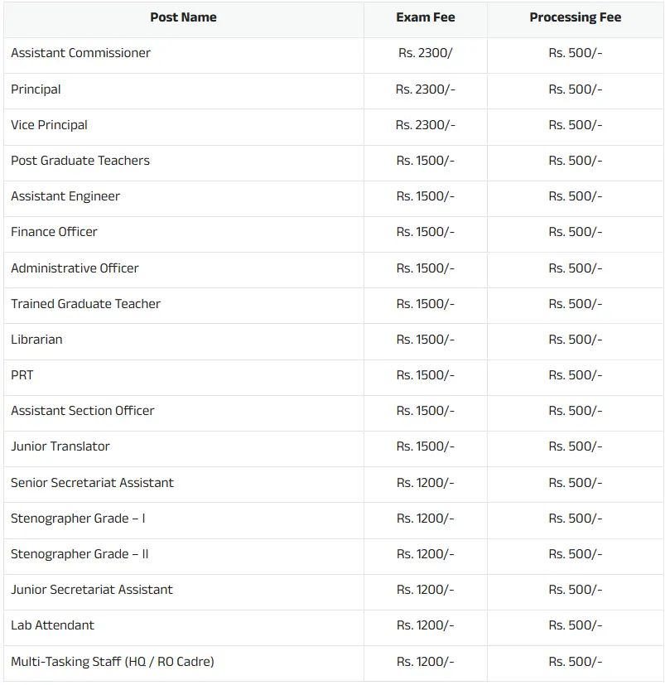Select the Librarian post name
Image resolution: width=665 pixels, height=685 pixels.
coord(36,340)
